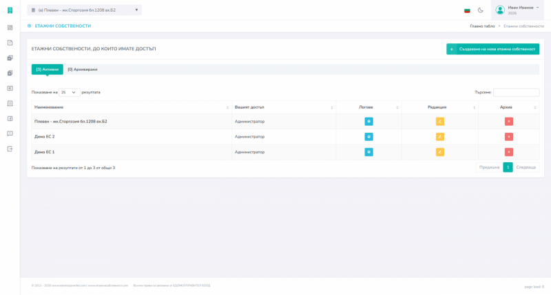Archive the Плевен - жк.Сторгозия entry
This screenshot has height=295, width=551.
tap(509, 121)
